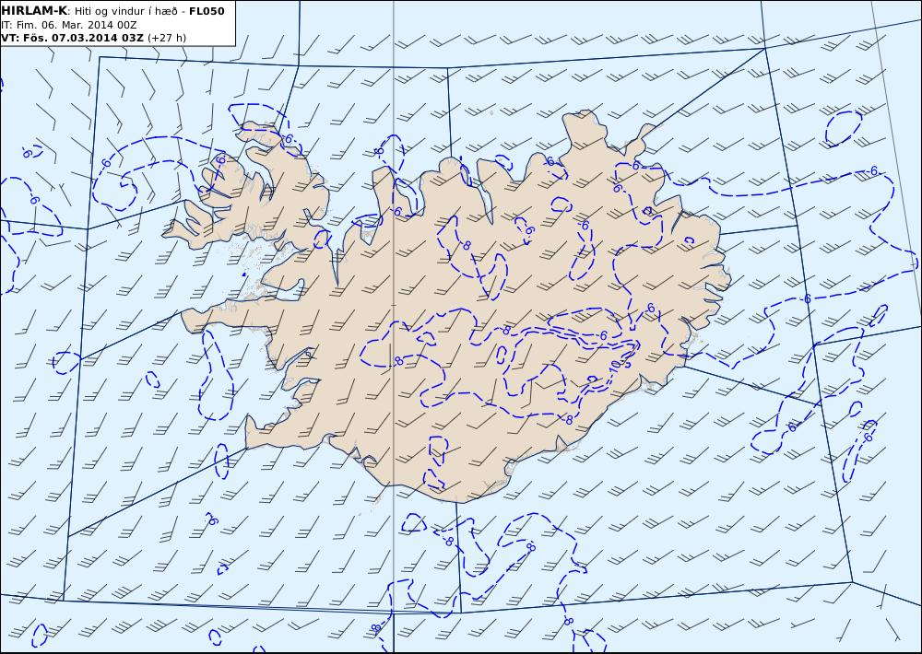Click the "FL050" flight level label
This screenshot has width=922, height=654.
click(207, 11)
